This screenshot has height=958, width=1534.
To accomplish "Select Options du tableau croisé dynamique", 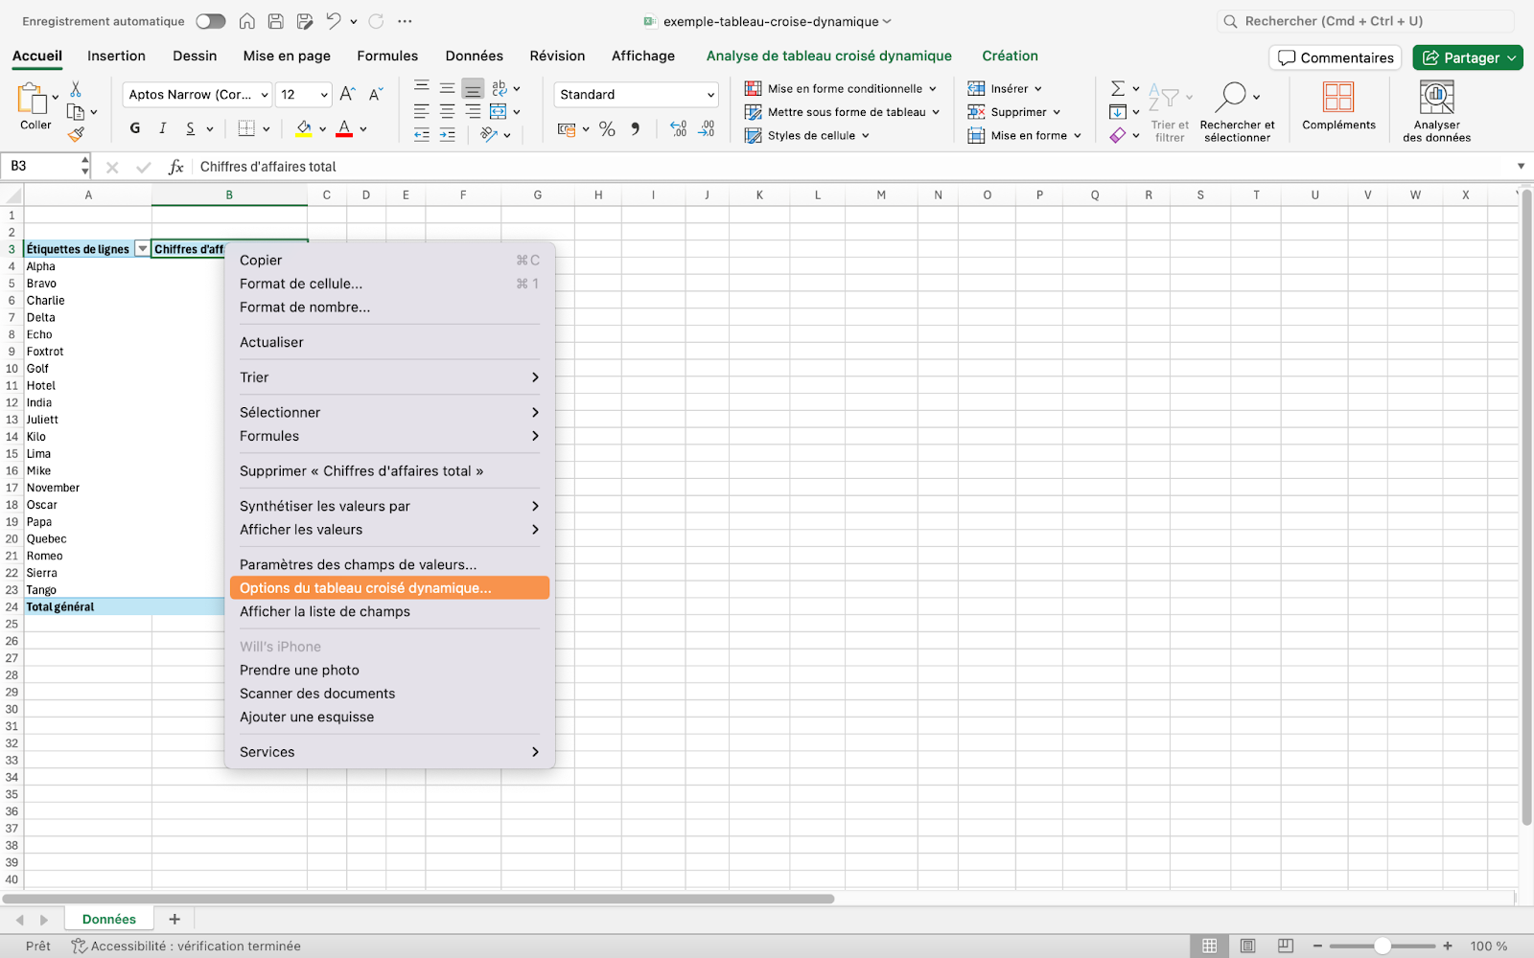I will 365,588.
